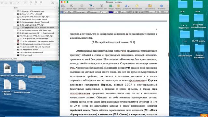Viewport: 208px width, 117px height.
Task: Select file '6.Концерт для скр. №1.mp4'
Action: coord(32,25)
